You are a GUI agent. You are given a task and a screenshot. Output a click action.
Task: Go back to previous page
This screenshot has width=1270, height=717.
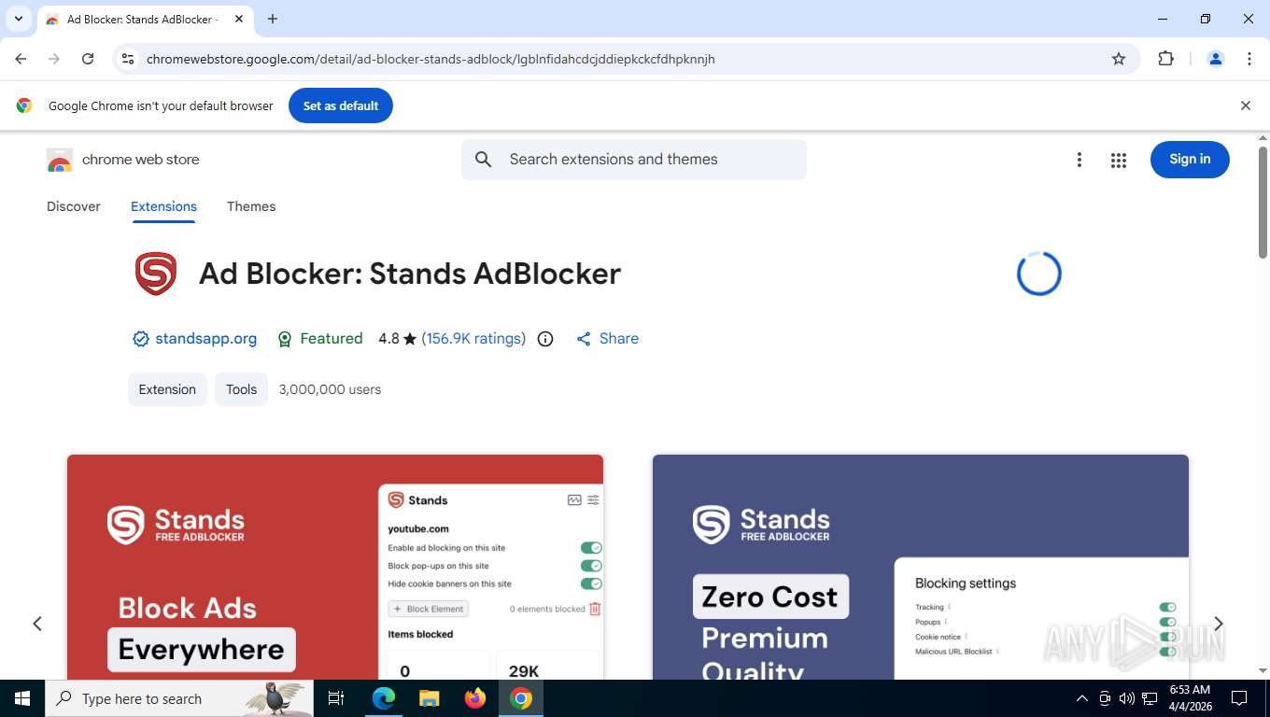tap(21, 59)
